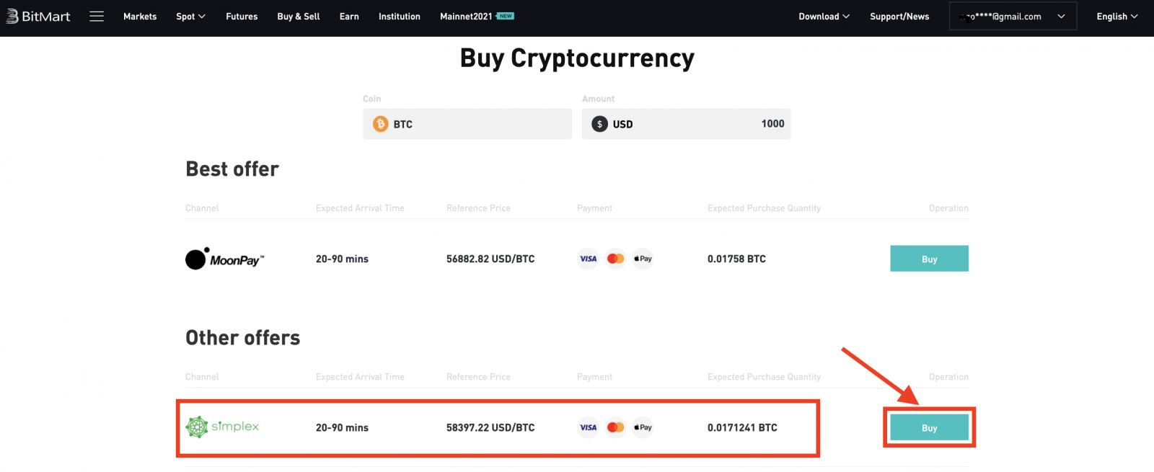The image size is (1154, 472).
Task: Open the Markets menu item
Action: pos(140,16)
